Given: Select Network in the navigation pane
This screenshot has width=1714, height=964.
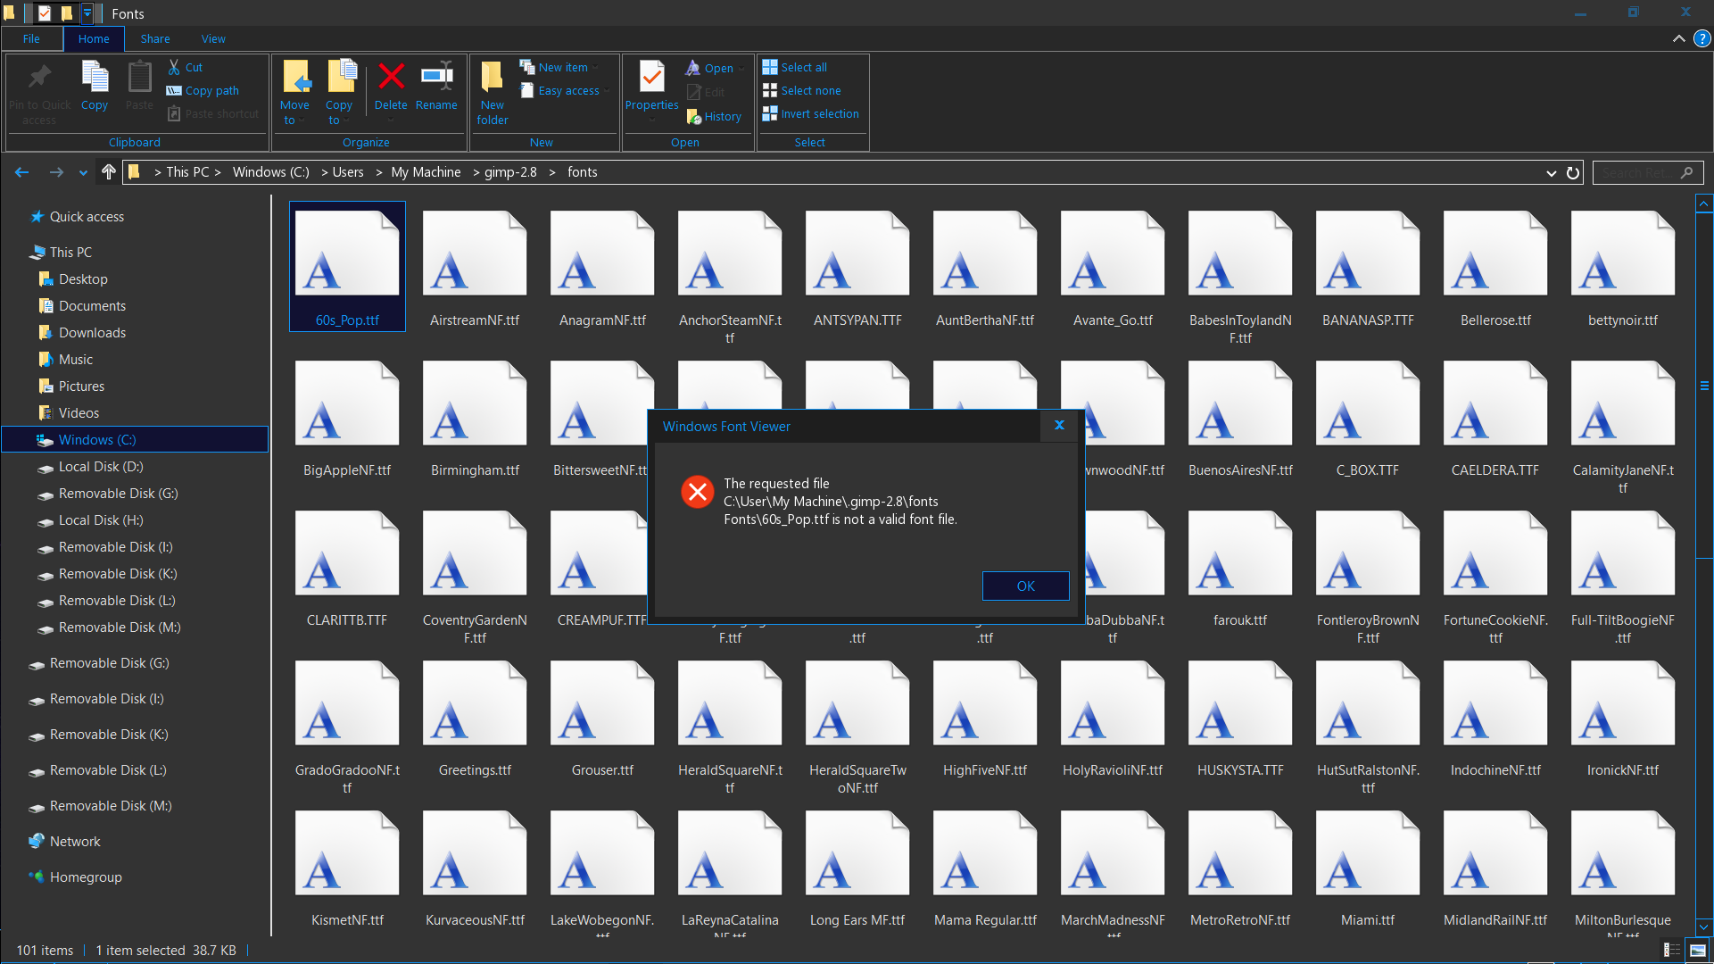Looking at the screenshot, I should (75, 842).
